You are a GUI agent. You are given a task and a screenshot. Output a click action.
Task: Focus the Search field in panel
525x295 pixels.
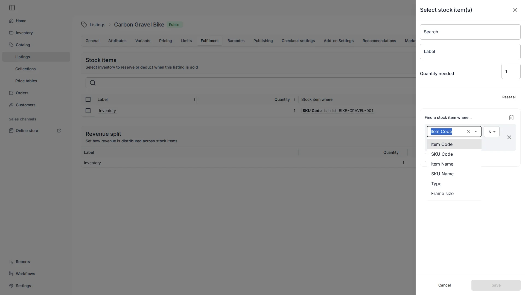[x=470, y=32]
